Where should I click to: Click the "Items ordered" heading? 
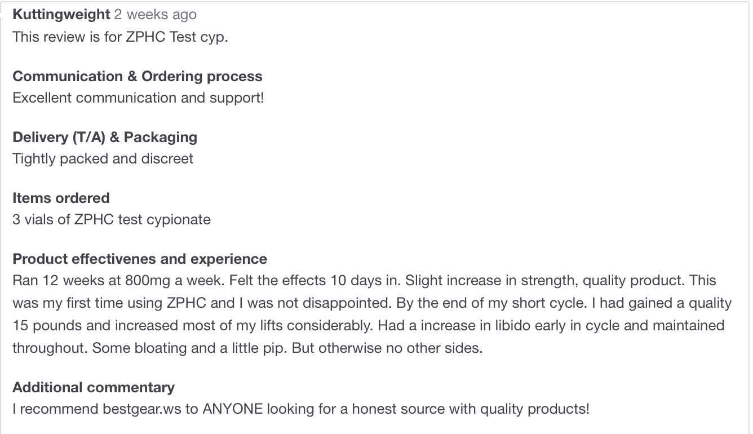click(61, 198)
